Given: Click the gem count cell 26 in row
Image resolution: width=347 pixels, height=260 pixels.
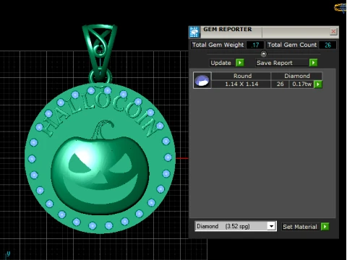Looking at the screenshot, I should (x=280, y=84).
